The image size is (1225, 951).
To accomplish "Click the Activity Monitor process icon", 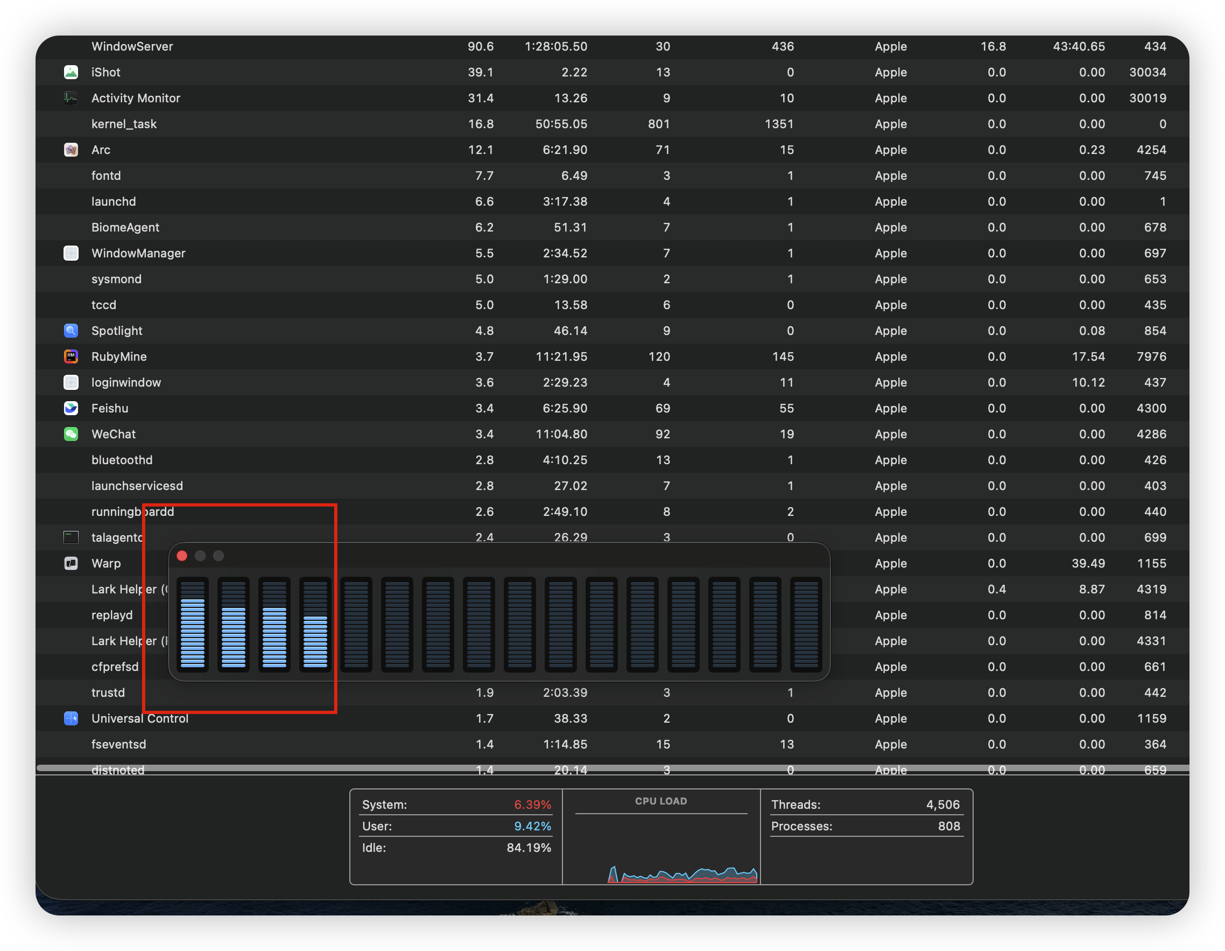I will [71, 97].
